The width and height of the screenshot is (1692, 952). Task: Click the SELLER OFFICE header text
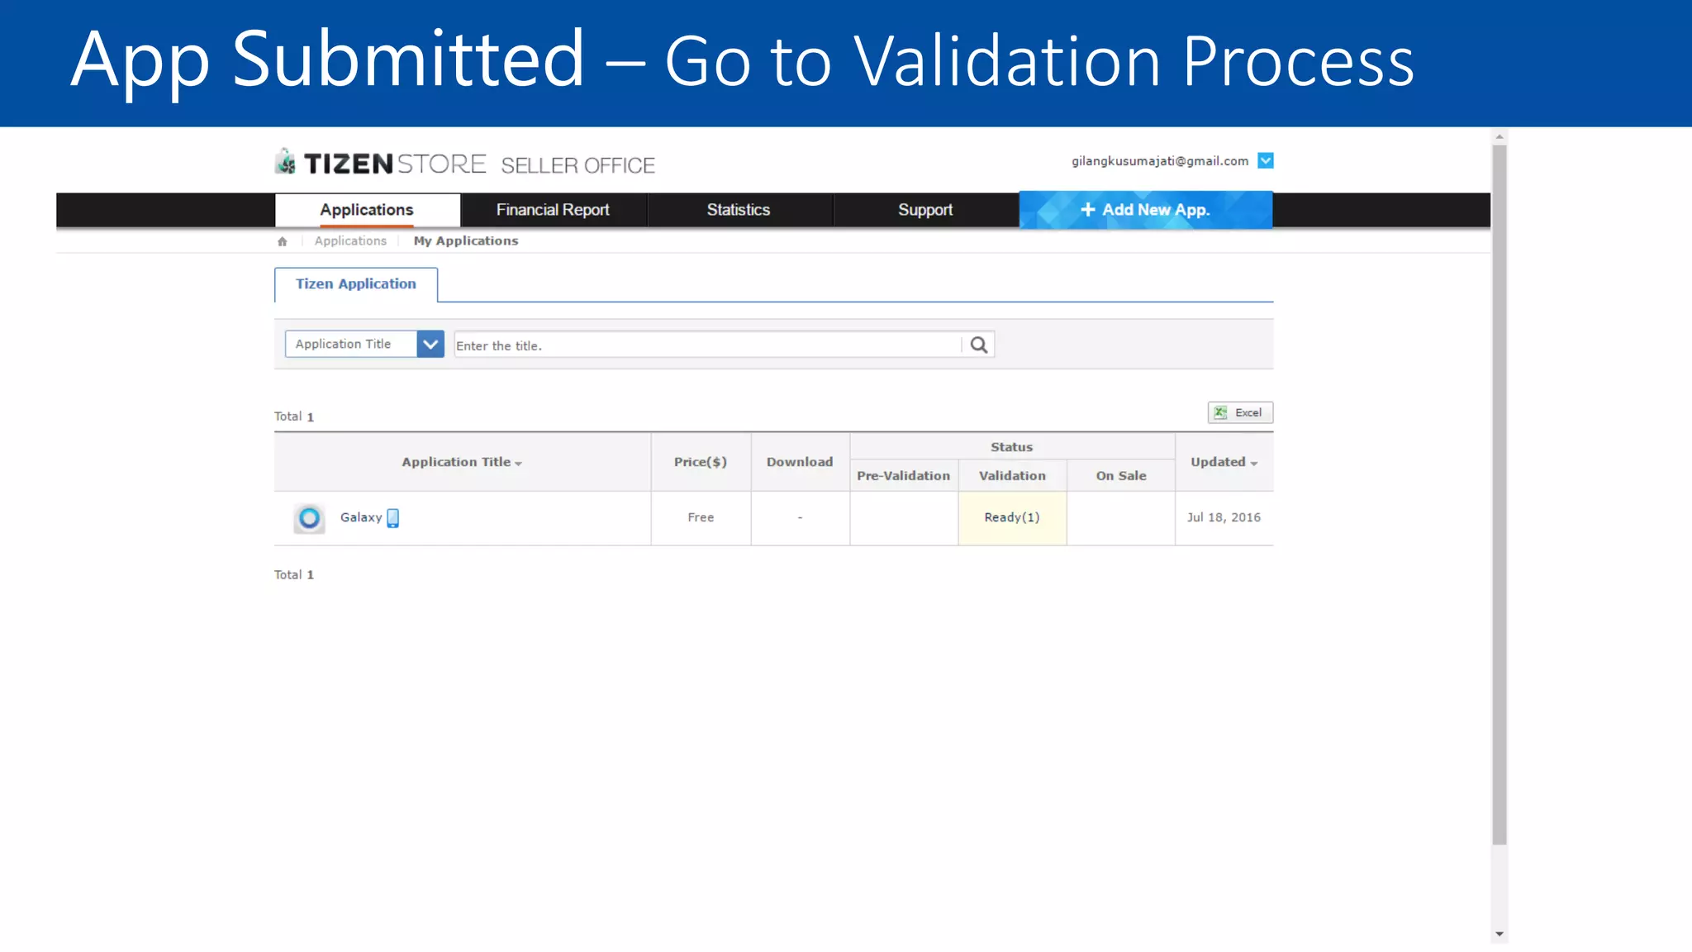pyautogui.click(x=577, y=165)
